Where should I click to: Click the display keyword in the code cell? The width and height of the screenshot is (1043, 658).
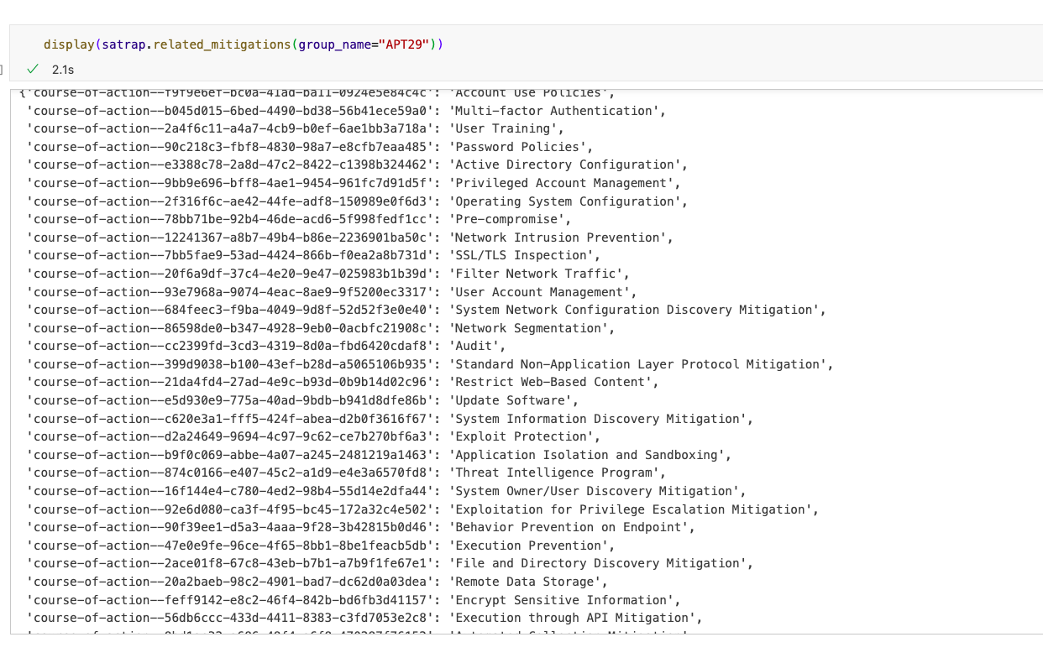[x=67, y=44]
